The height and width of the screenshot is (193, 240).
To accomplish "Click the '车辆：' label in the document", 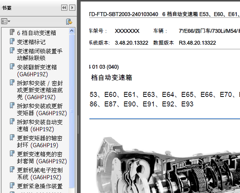I will pos(160,31).
